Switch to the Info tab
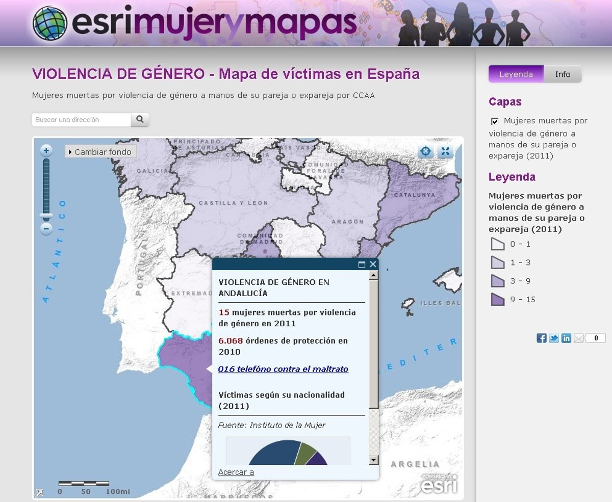Viewport: 612px width, 502px height. 563,74
